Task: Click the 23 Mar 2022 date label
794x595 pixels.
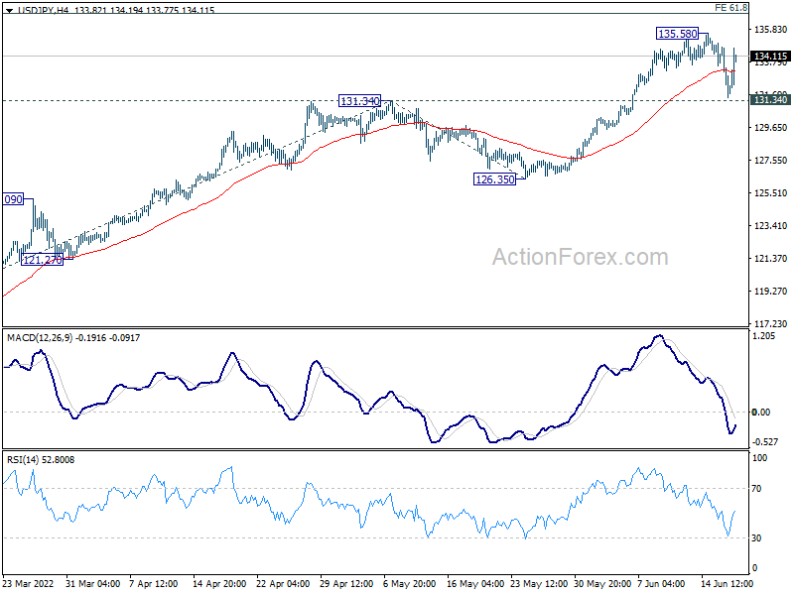Action: 28,583
